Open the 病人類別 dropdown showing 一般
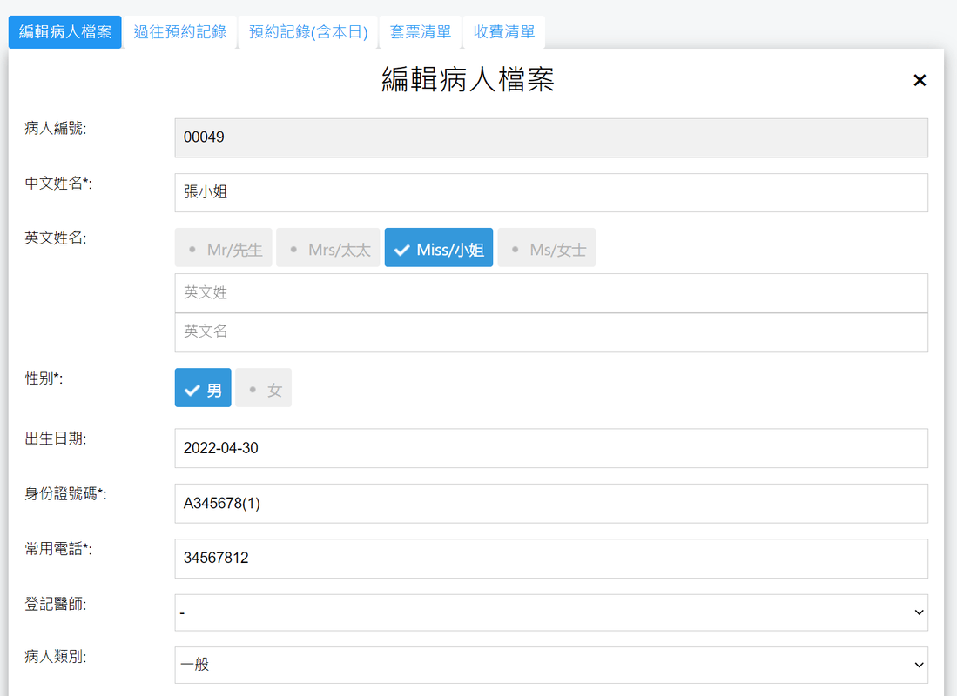Screen dimensions: 957x696 tap(550, 666)
